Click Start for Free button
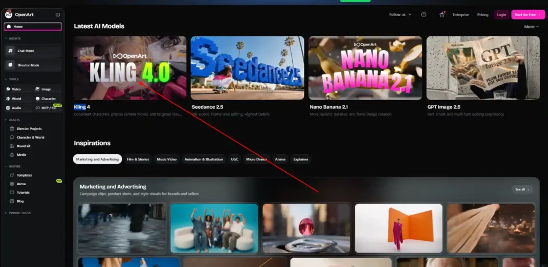Image resolution: width=548 pixels, height=267 pixels. (528, 14)
